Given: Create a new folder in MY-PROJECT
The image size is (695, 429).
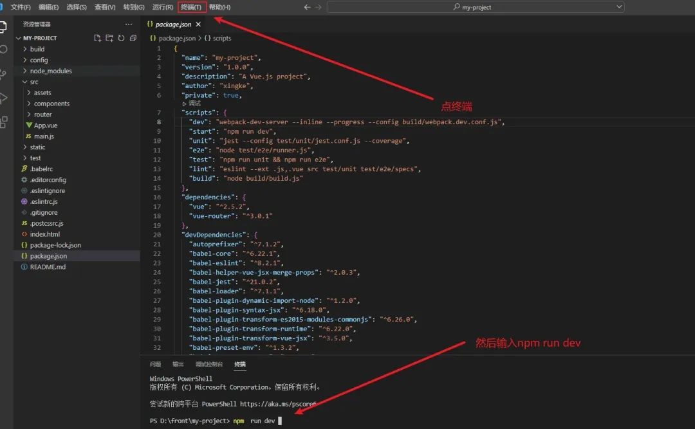Looking at the screenshot, I should (x=109, y=38).
